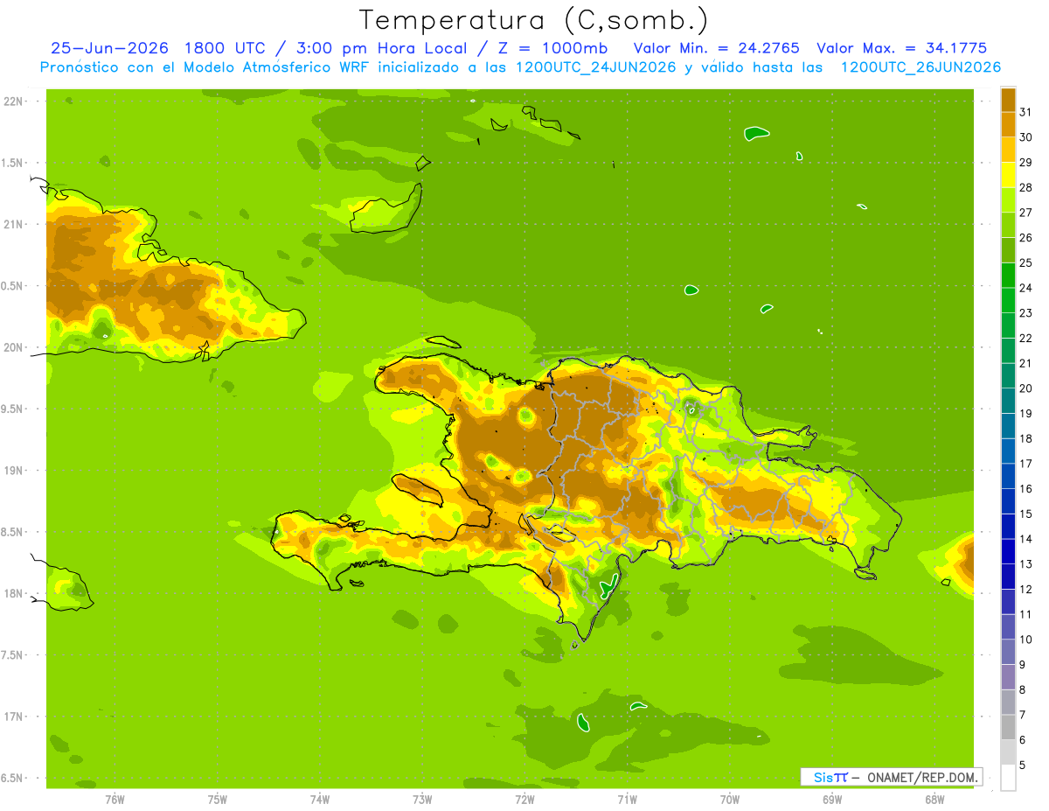Pick the blue swatch between 15 and 16
The height and width of the screenshot is (811, 1049).
(x=1008, y=501)
